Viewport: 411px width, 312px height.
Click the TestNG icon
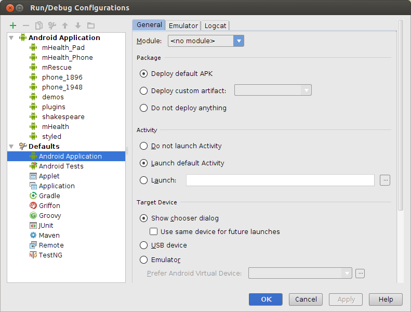(x=33, y=255)
